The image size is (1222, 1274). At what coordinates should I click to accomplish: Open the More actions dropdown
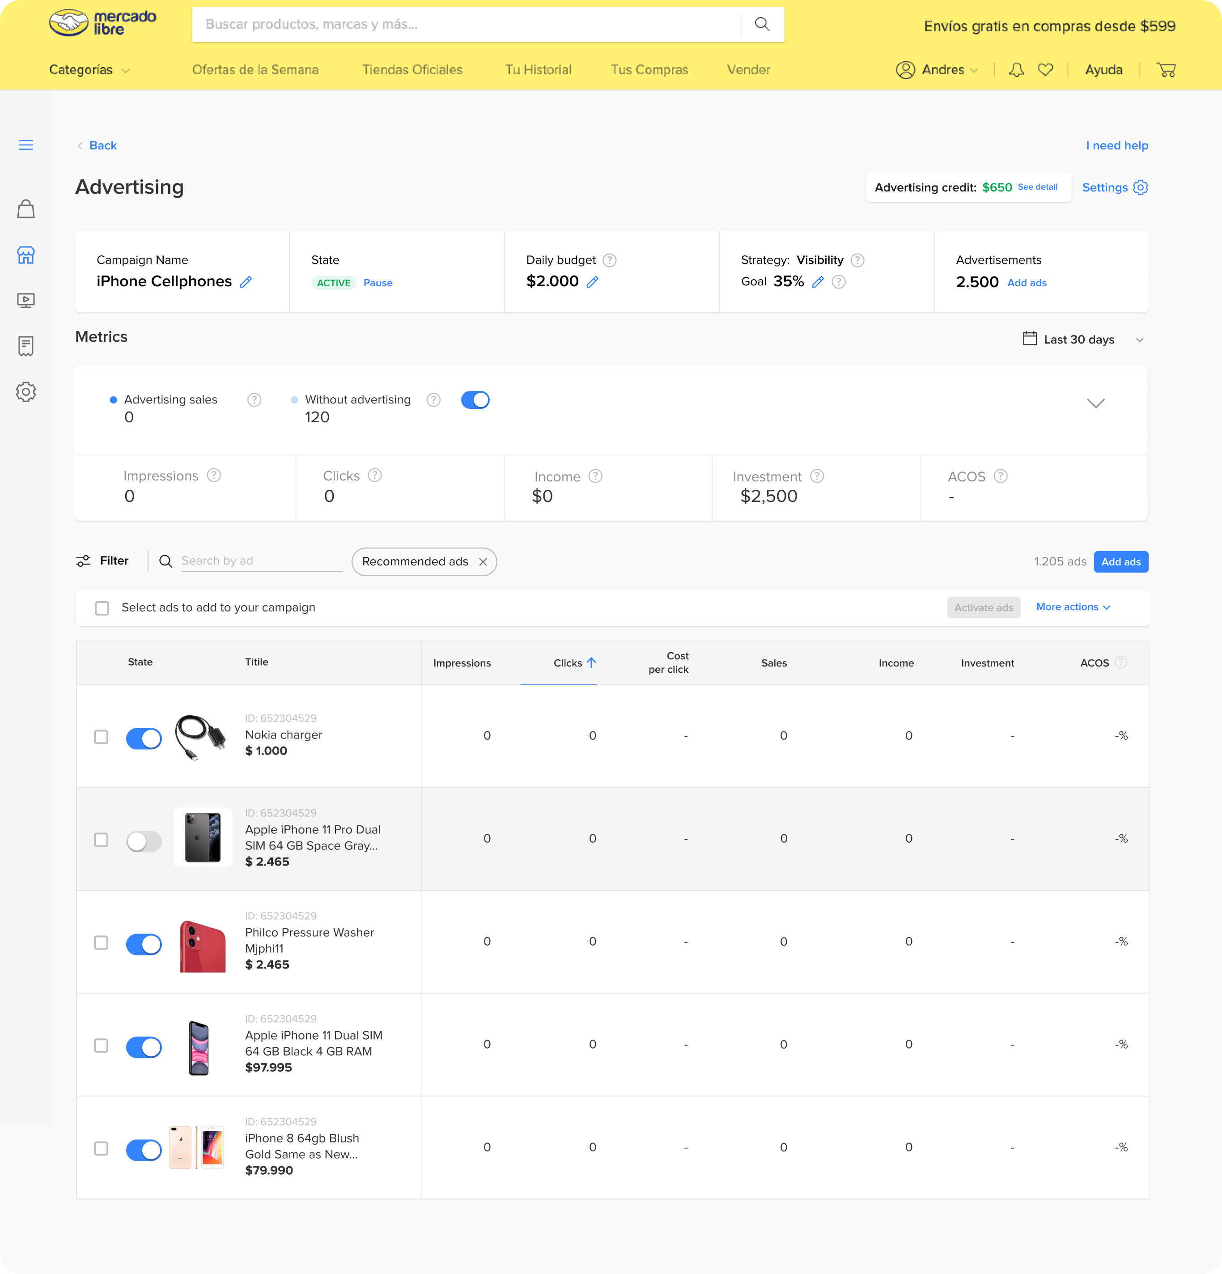coord(1073,607)
